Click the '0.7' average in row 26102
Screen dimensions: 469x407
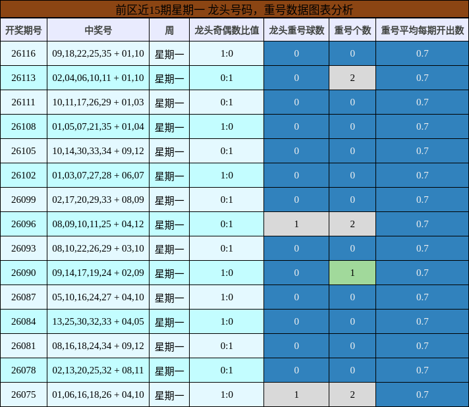coord(422,175)
